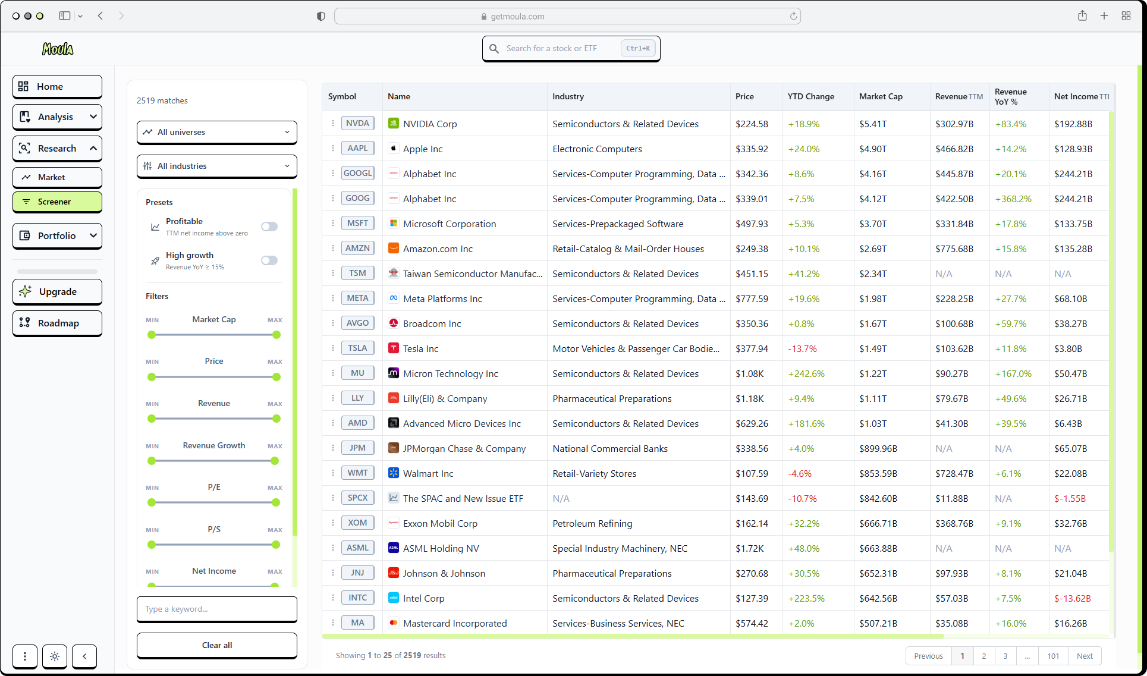Collapse the sidebar with the left chevron
This screenshot has height=676, width=1147.
pyautogui.click(x=84, y=656)
